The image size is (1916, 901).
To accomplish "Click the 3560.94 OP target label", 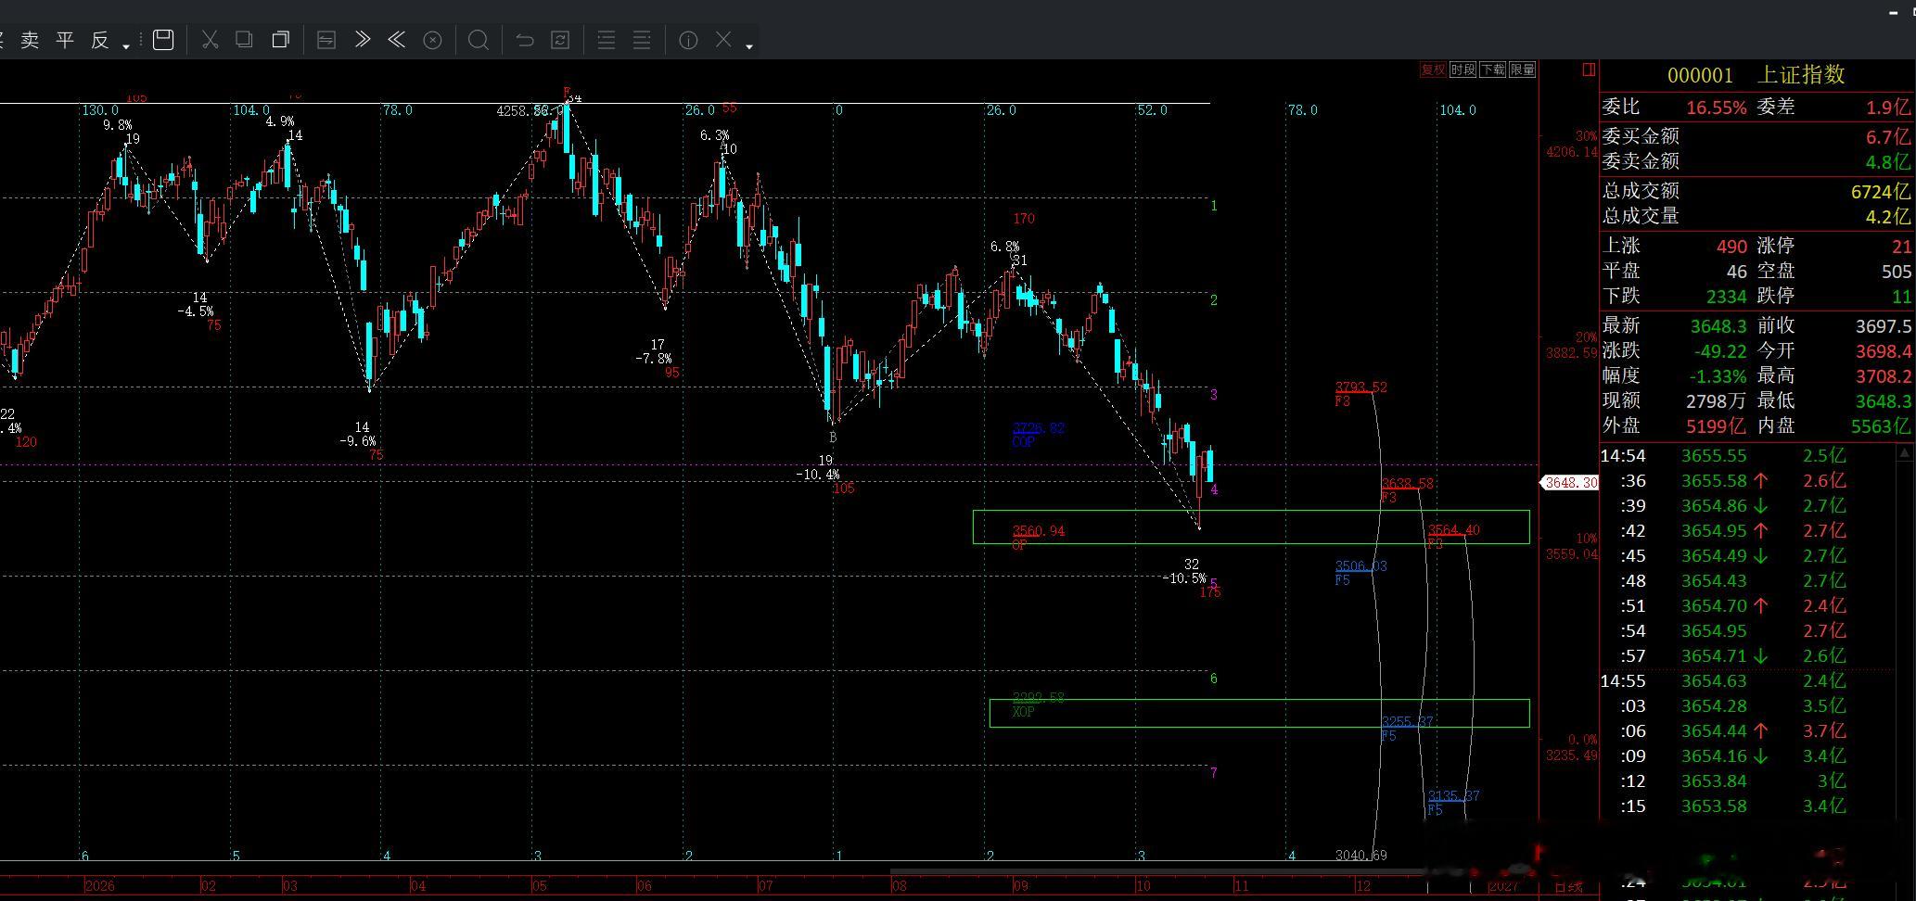I will pos(1039,531).
